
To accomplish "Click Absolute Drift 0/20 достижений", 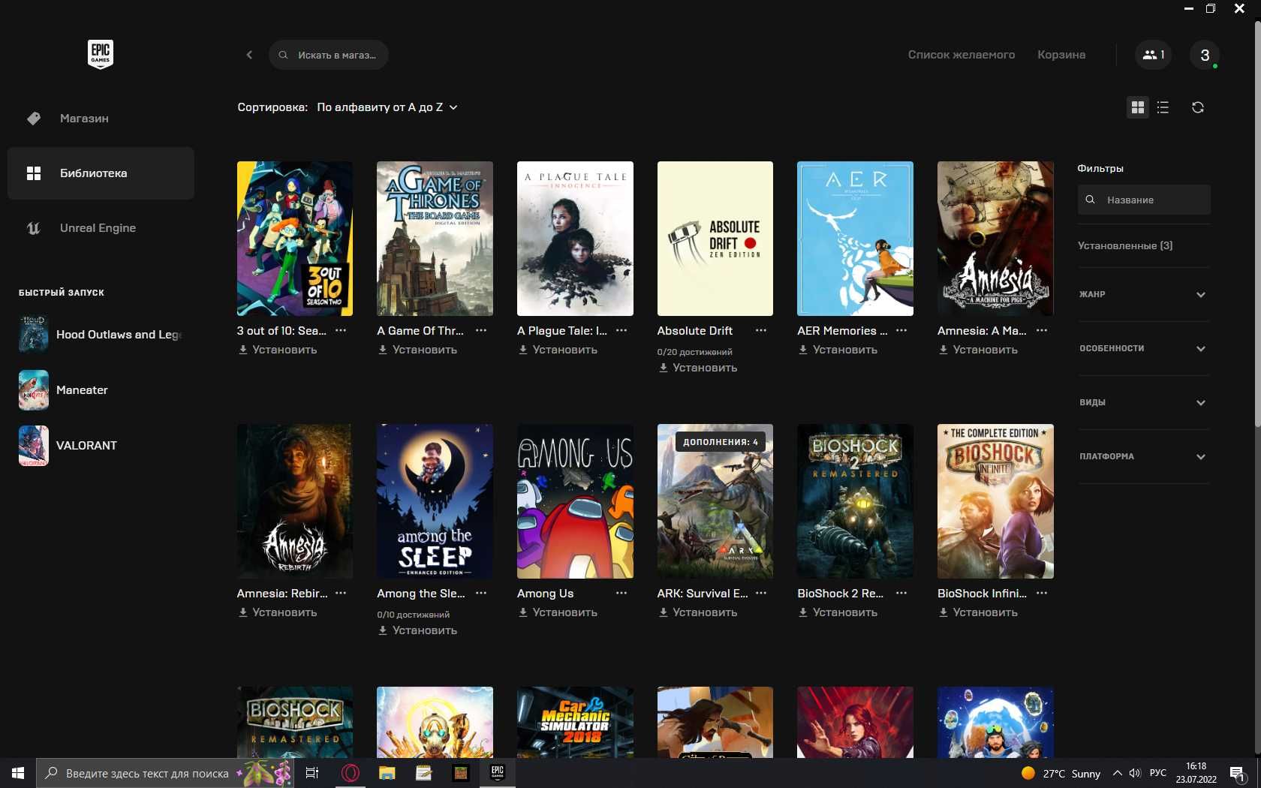I will click(x=694, y=352).
